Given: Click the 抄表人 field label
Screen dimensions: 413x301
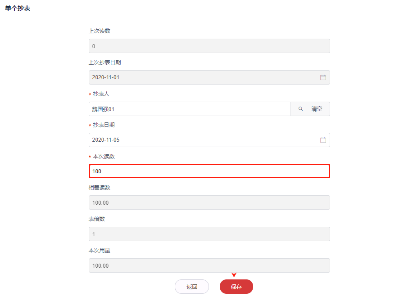Looking at the screenshot, I should tap(101, 94).
